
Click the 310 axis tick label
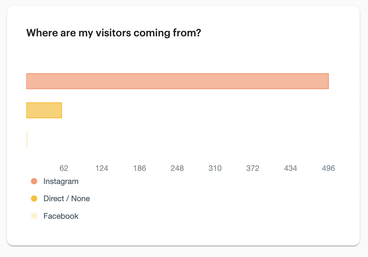point(215,168)
